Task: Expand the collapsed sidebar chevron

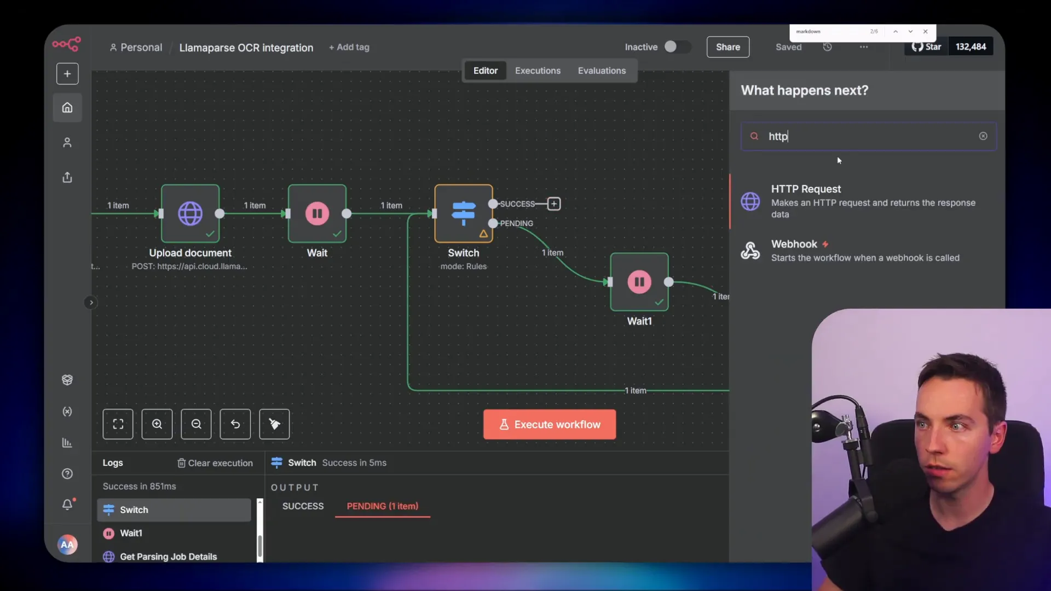Action: (x=91, y=303)
